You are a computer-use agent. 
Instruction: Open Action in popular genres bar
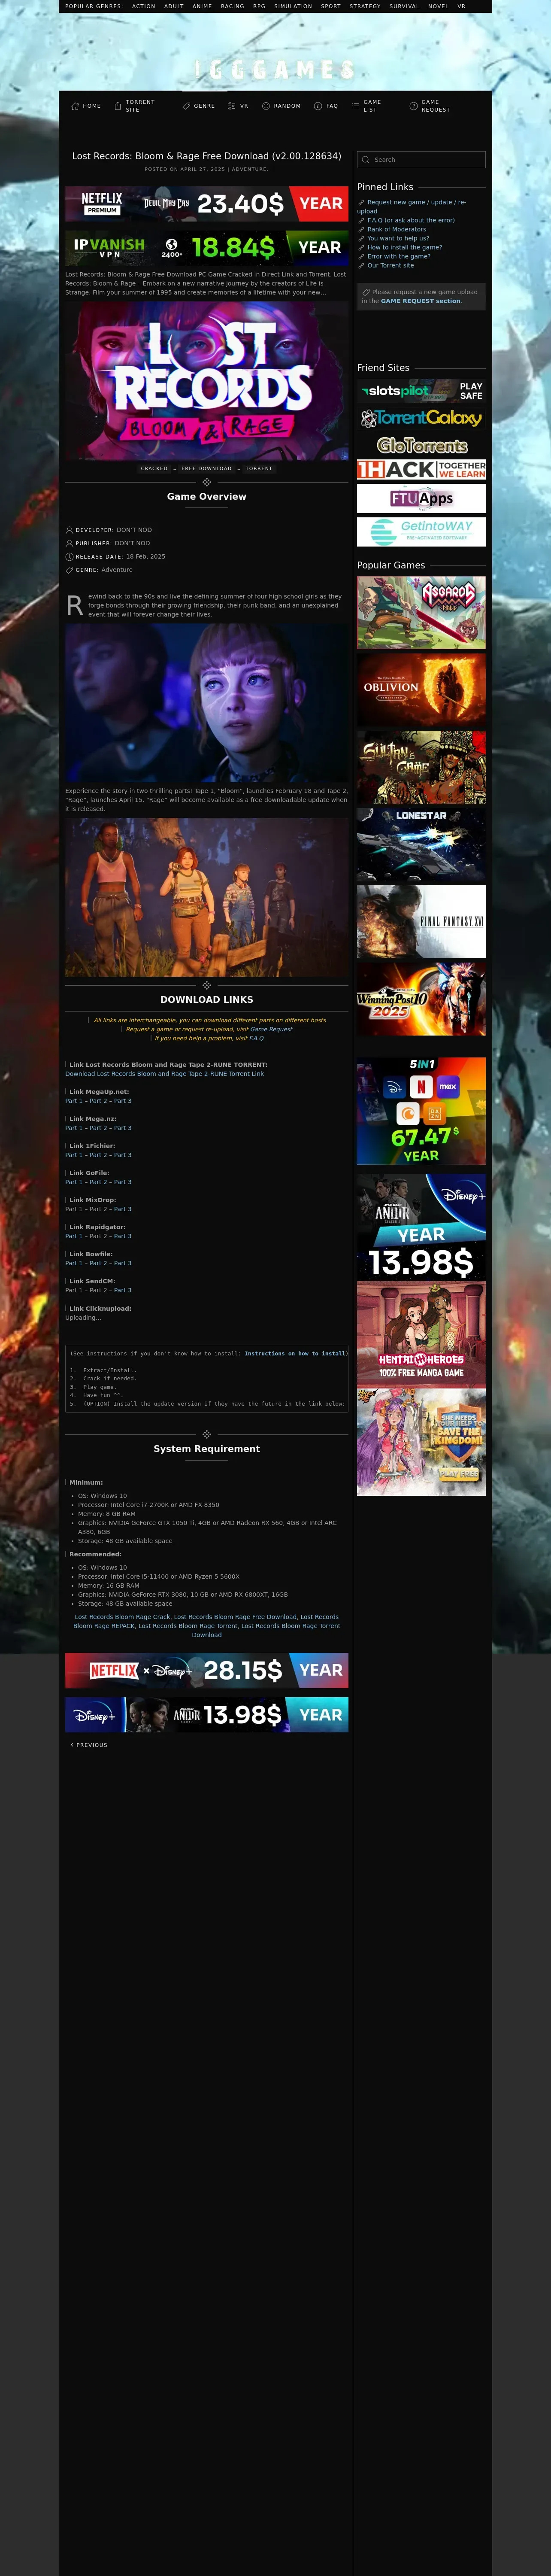coord(144,6)
